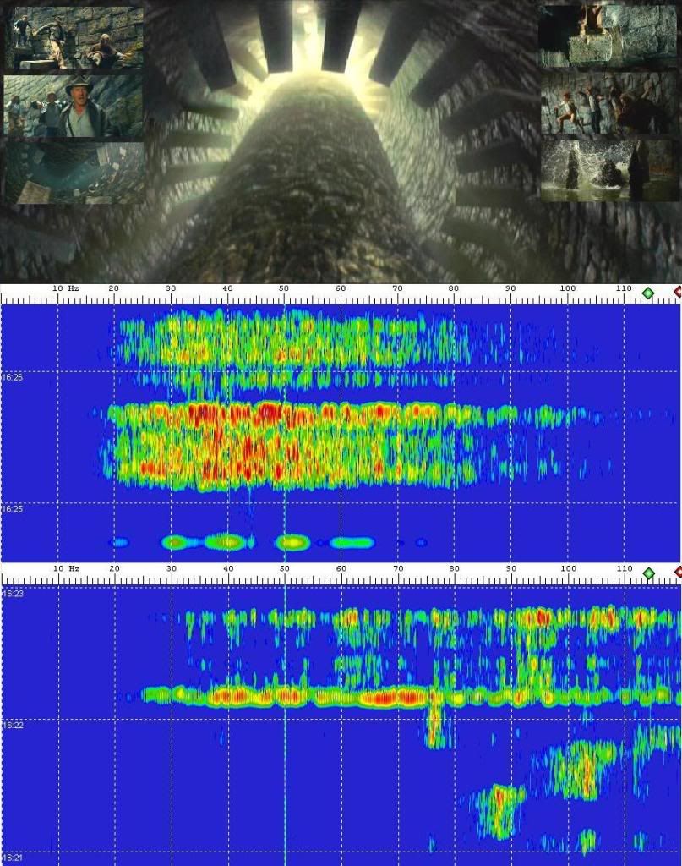Viewport: 682px width, 866px height.
Task: Click the red diamond marker on upper ruler
Action: pos(678,293)
